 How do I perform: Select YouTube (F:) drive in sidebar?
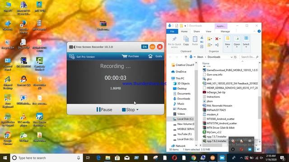point(182,134)
